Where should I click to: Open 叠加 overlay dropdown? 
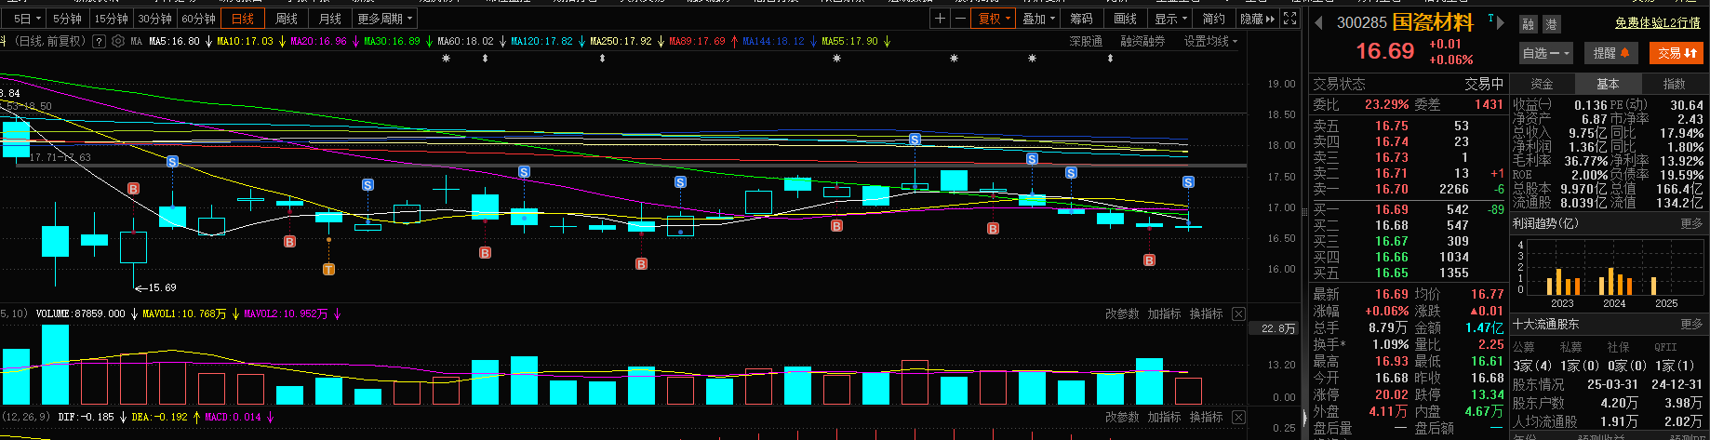coord(1039,19)
